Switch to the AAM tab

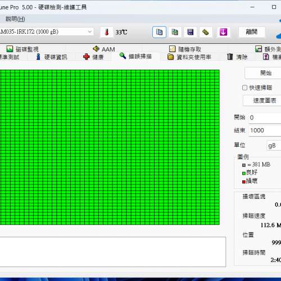(x=104, y=49)
